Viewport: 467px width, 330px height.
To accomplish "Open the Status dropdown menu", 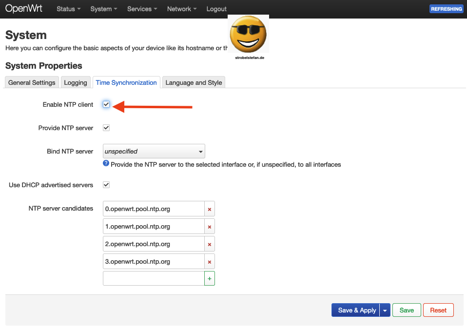I will 68,9.
